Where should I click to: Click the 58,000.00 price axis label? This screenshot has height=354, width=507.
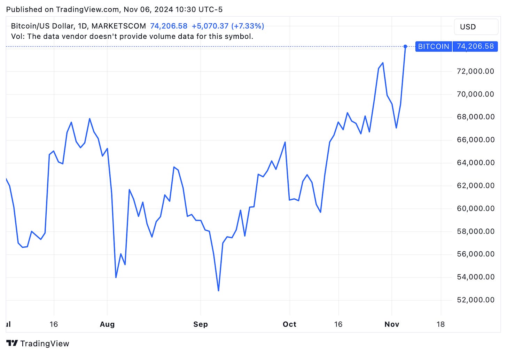pyautogui.click(x=475, y=231)
